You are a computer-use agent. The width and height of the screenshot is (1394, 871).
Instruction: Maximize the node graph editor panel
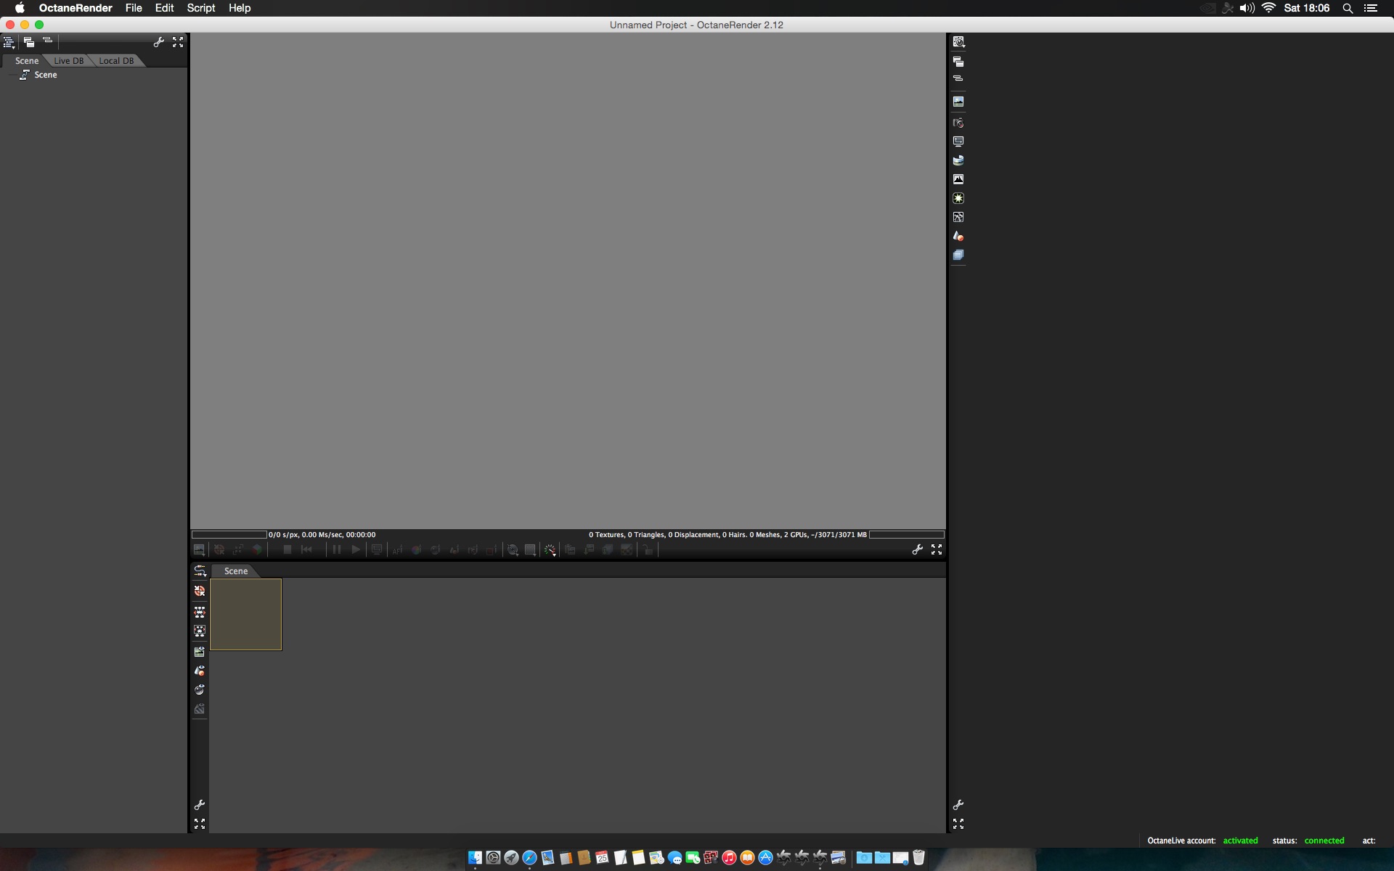(x=200, y=824)
